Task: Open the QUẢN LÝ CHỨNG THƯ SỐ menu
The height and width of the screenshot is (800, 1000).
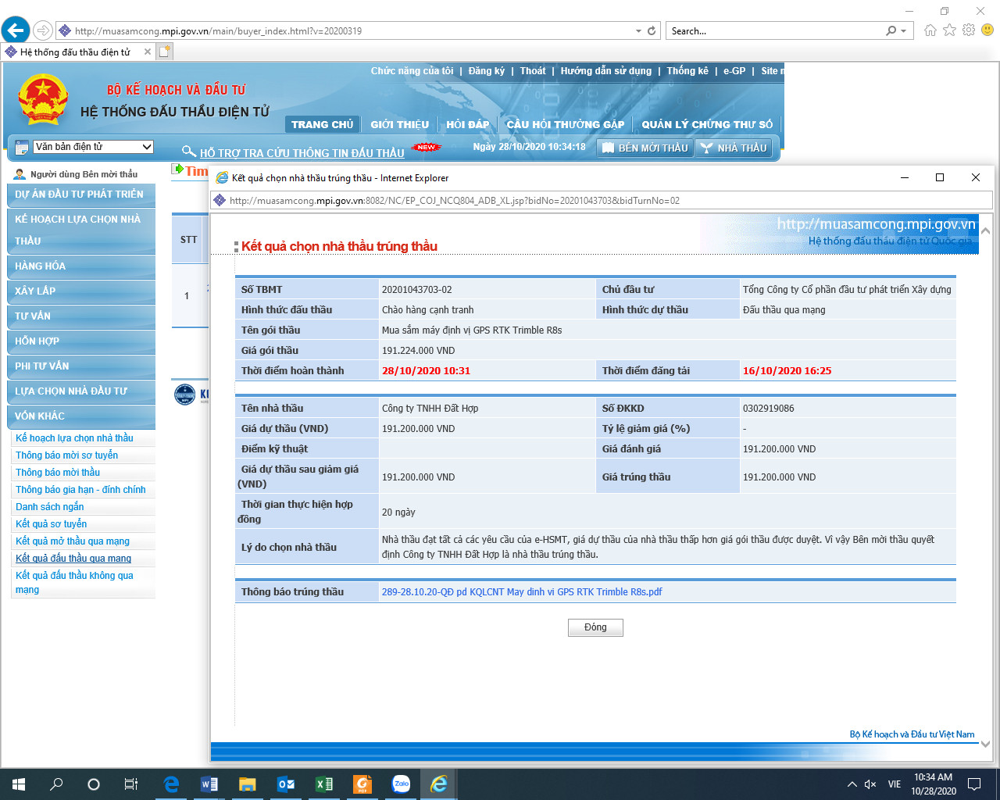Action: click(x=706, y=124)
